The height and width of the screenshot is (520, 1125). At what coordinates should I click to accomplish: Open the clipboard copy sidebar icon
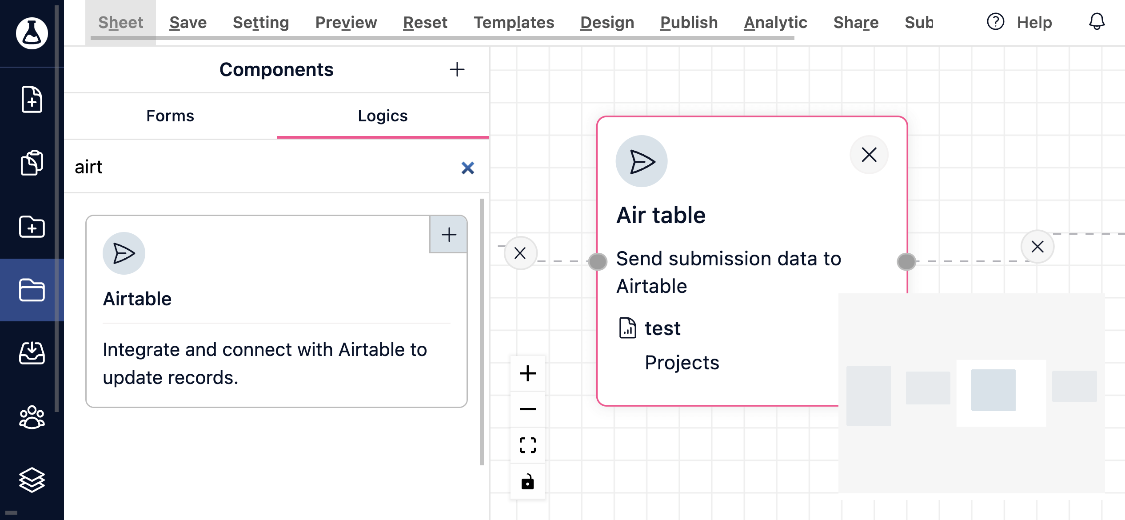pyautogui.click(x=32, y=163)
